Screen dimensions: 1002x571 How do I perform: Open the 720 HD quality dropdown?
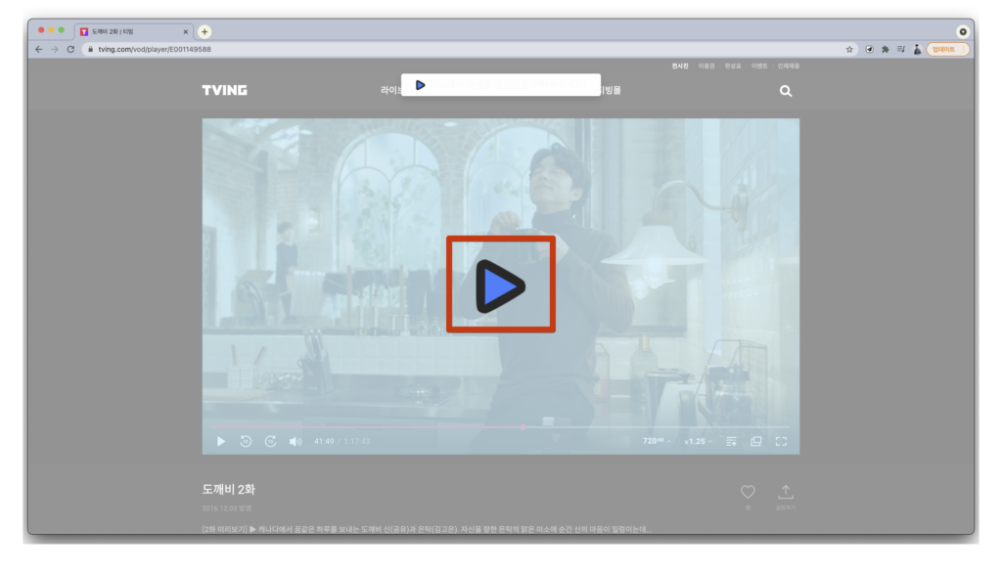657,441
